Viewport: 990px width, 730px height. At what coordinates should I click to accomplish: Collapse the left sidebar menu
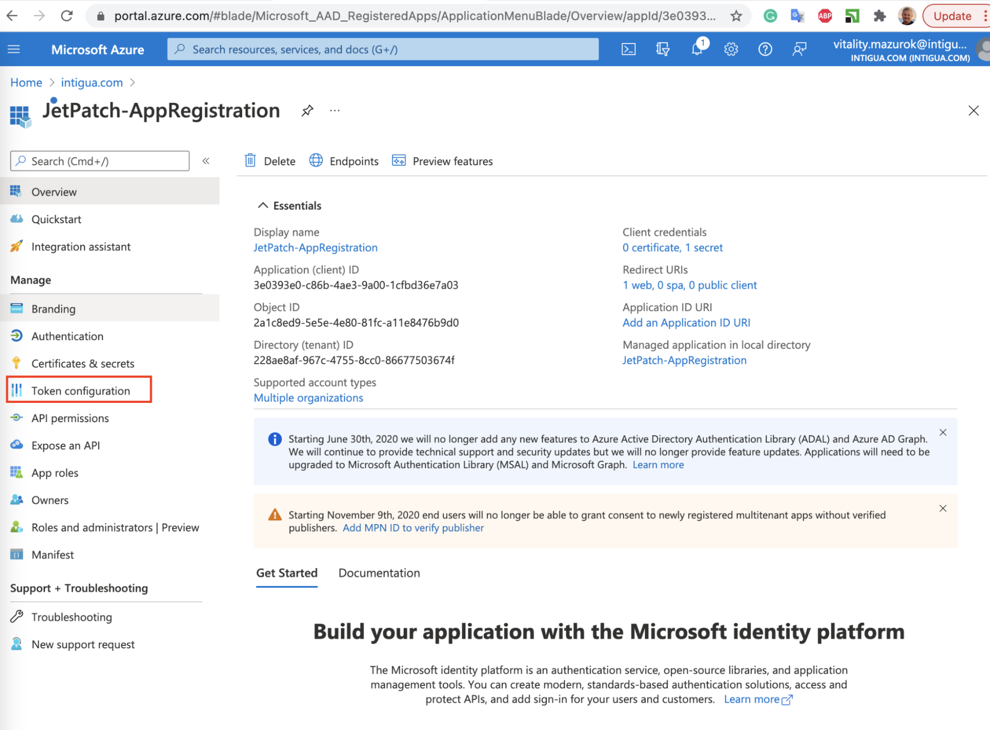click(206, 161)
